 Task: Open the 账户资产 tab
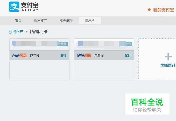(40, 21)
